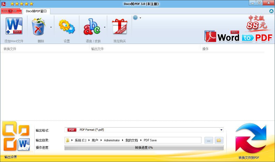Click the browse (...) button for output directory
Image resolution: width=275 pixels, height=162 pixels.
[209, 140]
